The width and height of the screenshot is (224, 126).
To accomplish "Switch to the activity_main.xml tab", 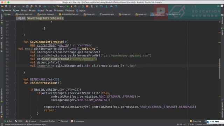I will (47, 14).
